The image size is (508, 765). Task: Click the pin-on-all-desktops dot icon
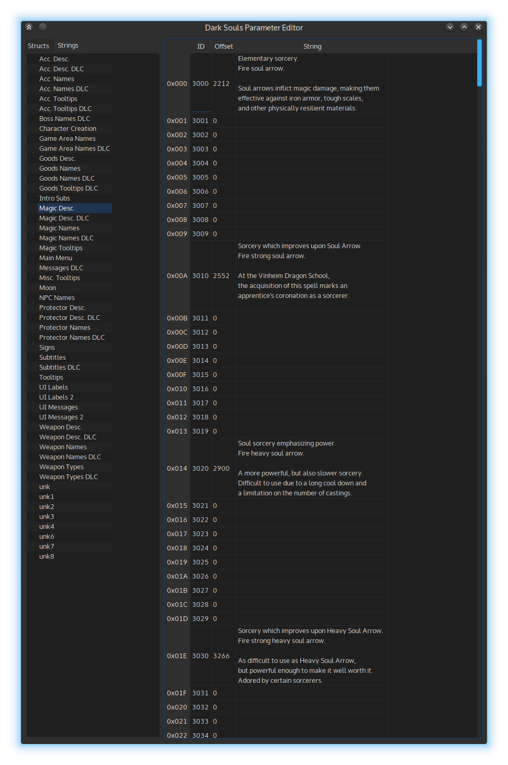43,27
